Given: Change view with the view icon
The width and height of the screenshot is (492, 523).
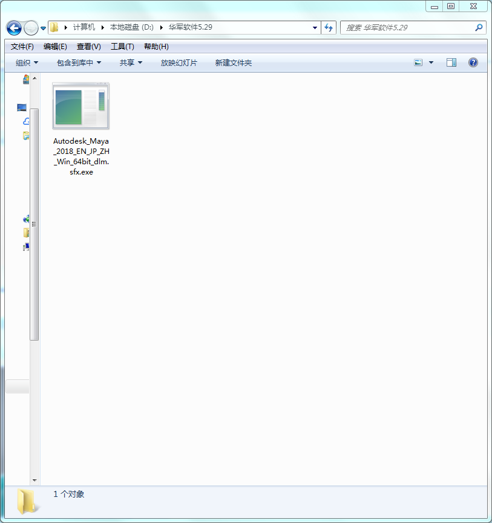Looking at the screenshot, I should (418, 62).
